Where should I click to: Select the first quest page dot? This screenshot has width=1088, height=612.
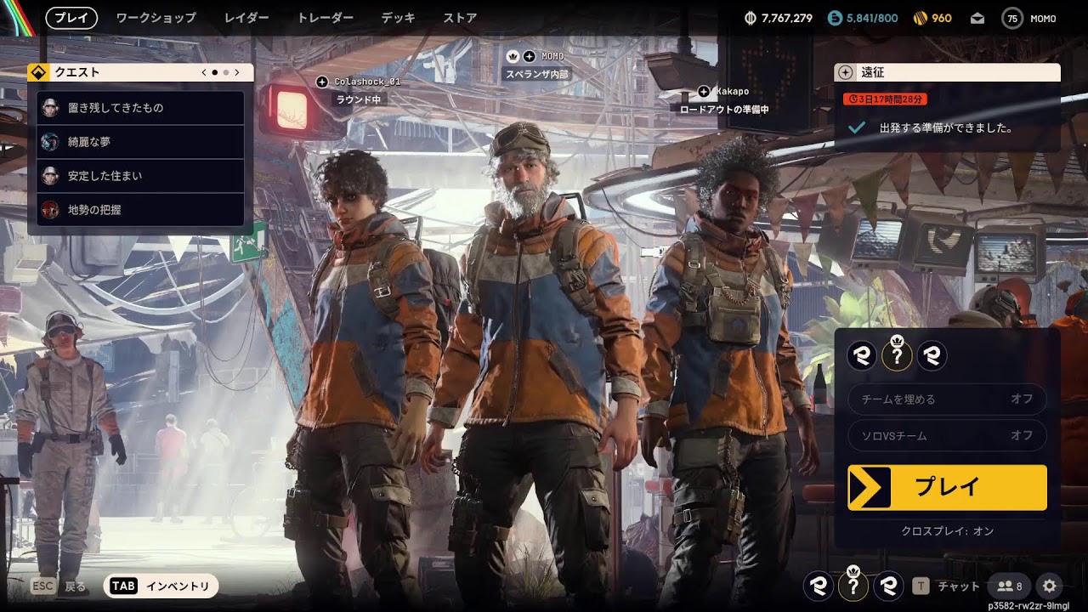[214, 72]
